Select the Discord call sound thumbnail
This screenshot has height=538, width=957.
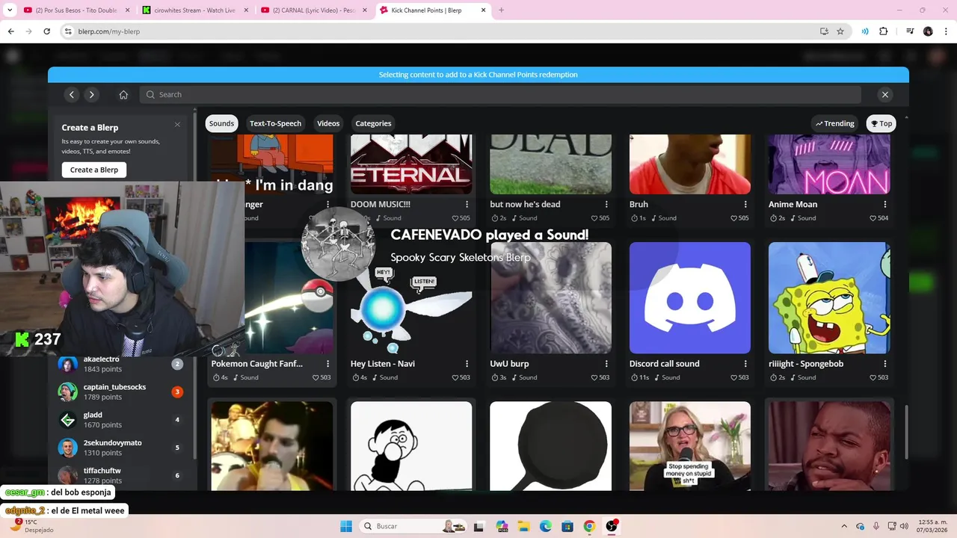(690, 297)
